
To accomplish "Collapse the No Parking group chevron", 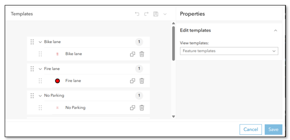I will tap(40, 96).
